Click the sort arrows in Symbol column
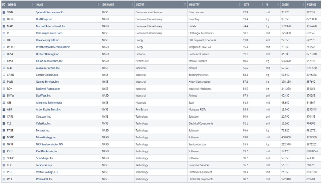Screen dimensions: 322x184 [x=33, y=5]
